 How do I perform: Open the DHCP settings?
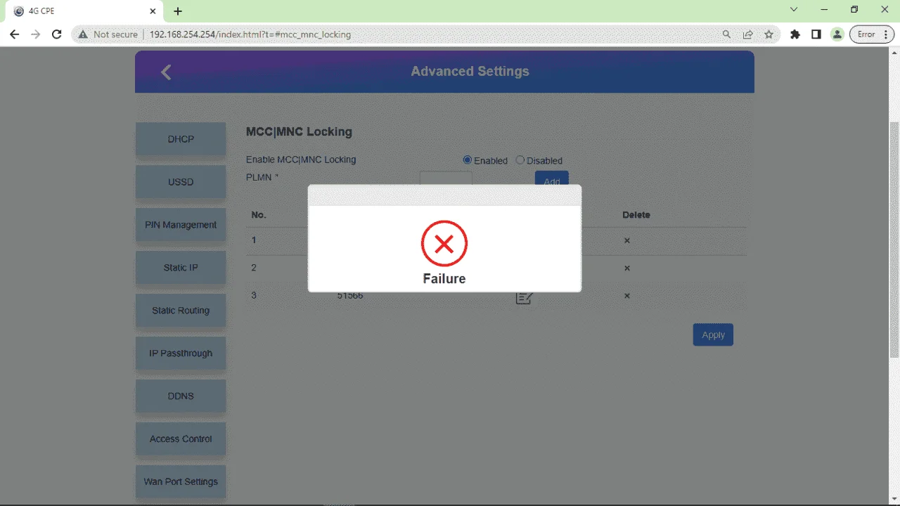pos(181,139)
